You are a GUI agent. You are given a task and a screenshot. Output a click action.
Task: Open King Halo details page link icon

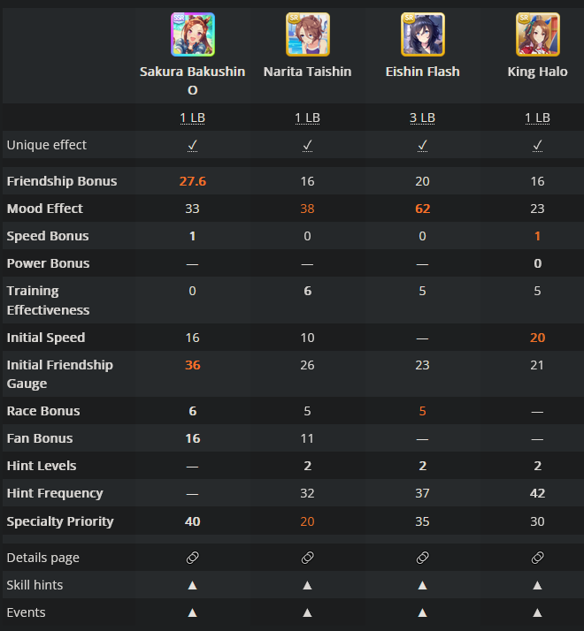tap(537, 558)
